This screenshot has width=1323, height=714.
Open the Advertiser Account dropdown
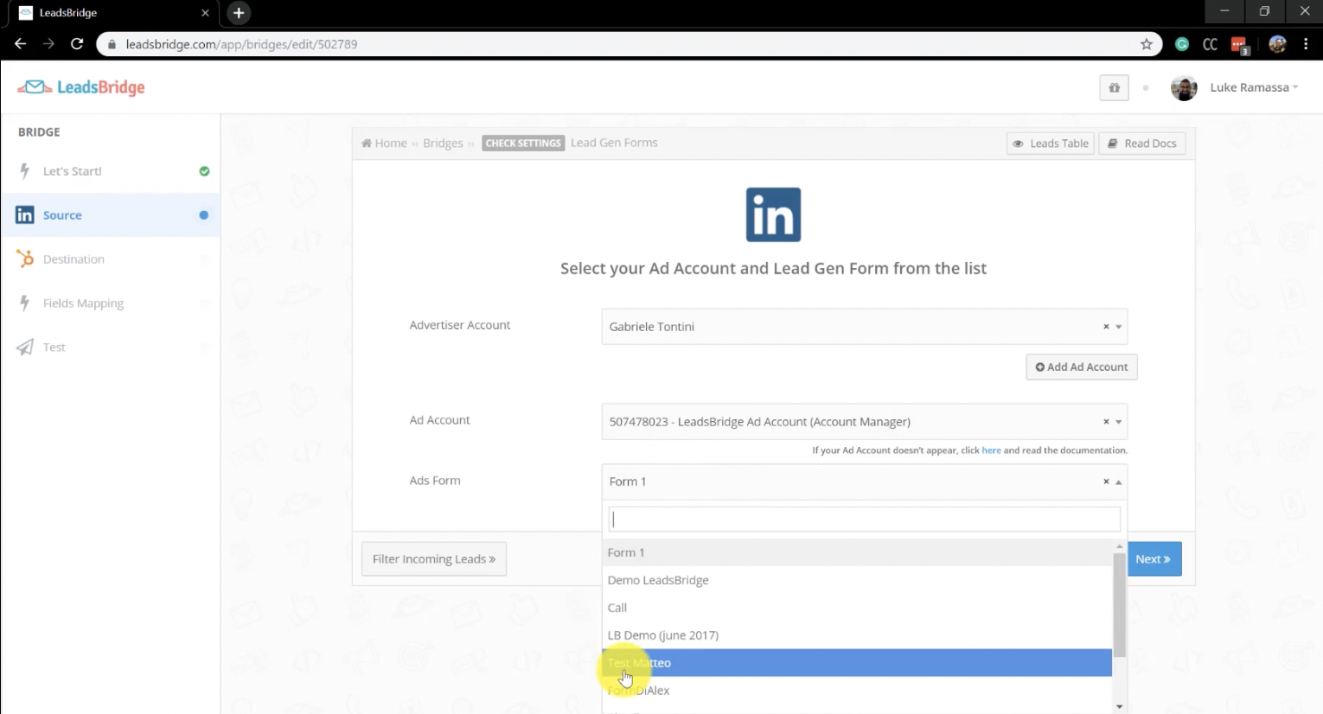click(865, 327)
